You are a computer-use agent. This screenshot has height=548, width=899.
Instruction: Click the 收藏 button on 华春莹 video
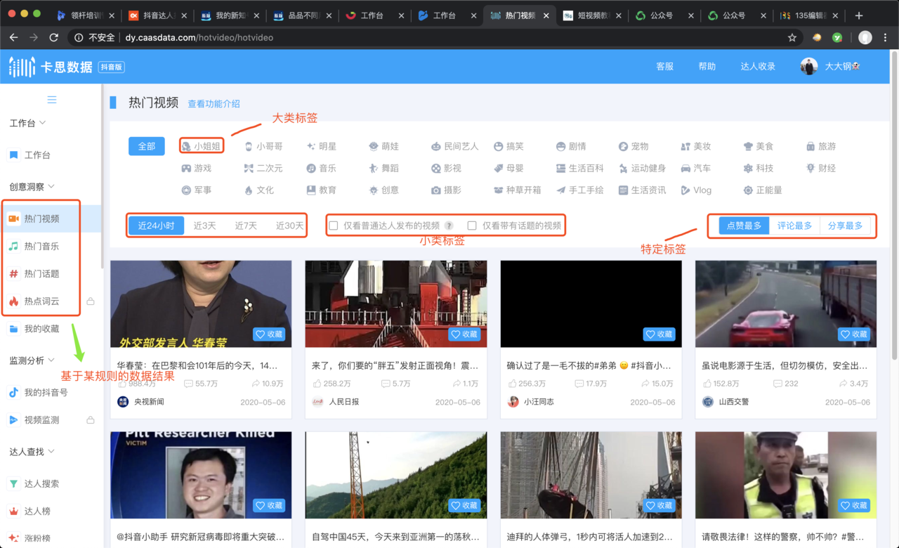pyautogui.click(x=269, y=334)
